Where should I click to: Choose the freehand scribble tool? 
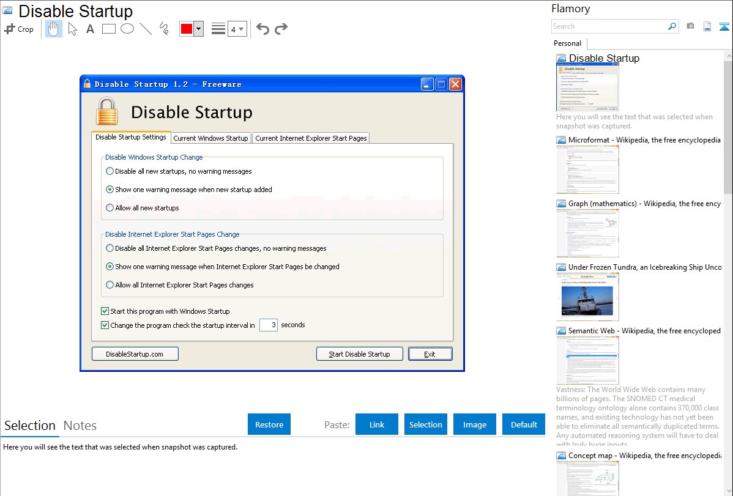click(164, 29)
